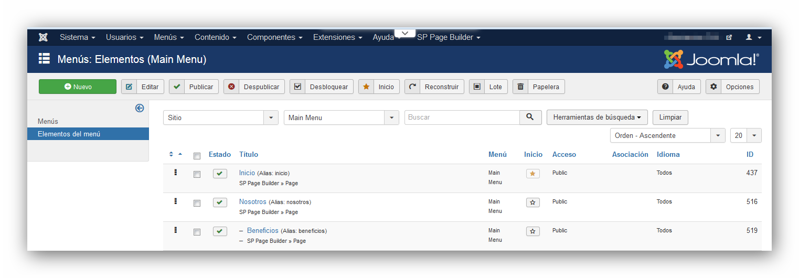Check the box for Nosotros row
The image size is (799, 278).
(x=197, y=203)
